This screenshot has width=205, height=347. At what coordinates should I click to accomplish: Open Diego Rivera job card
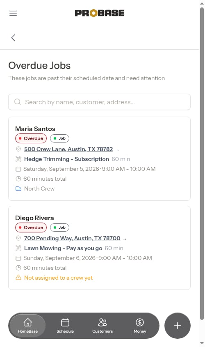pos(99,248)
